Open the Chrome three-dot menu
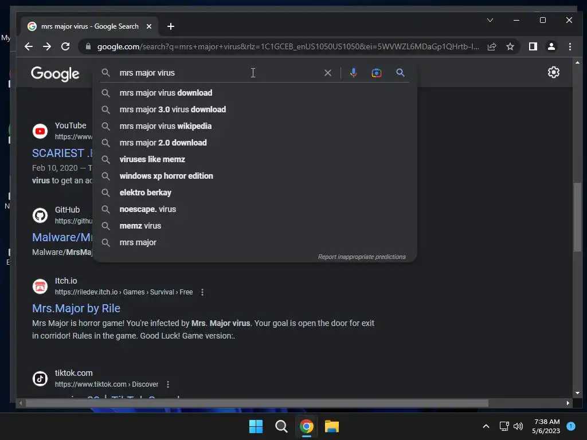The image size is (587, 440). tap(570, 46)
